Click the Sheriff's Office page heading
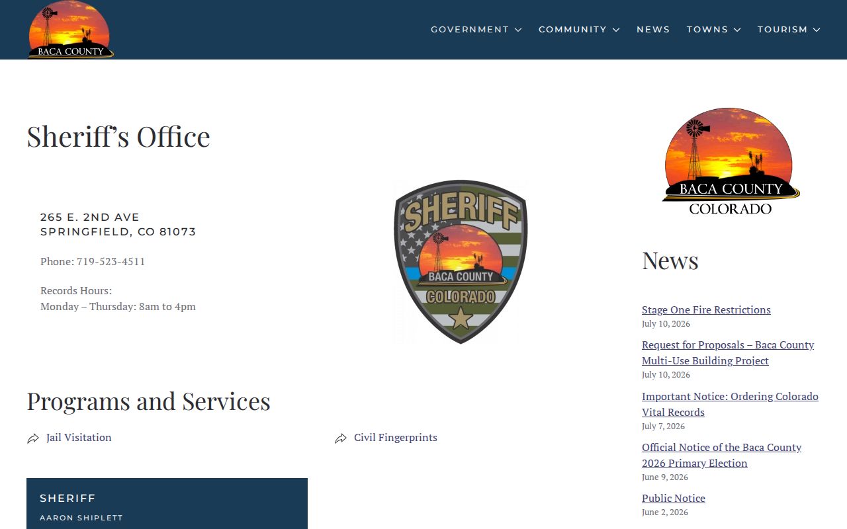The height and width of the screenshot is (529, 847). click(x=118, y=137)
